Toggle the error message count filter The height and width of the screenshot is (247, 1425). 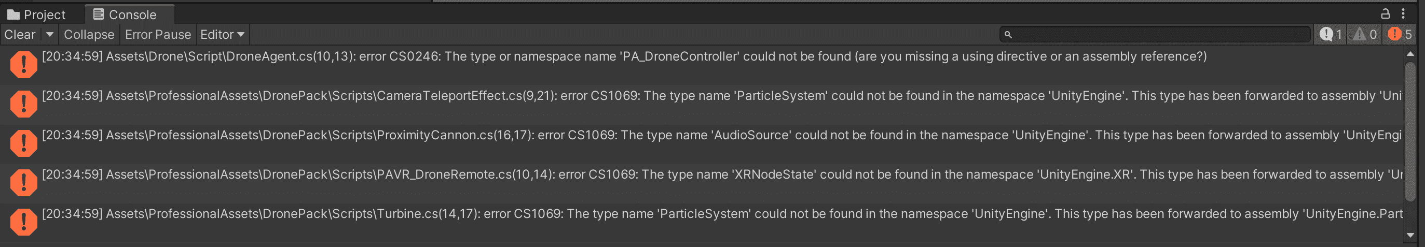pyautogui.click(x=1400, y=34)
